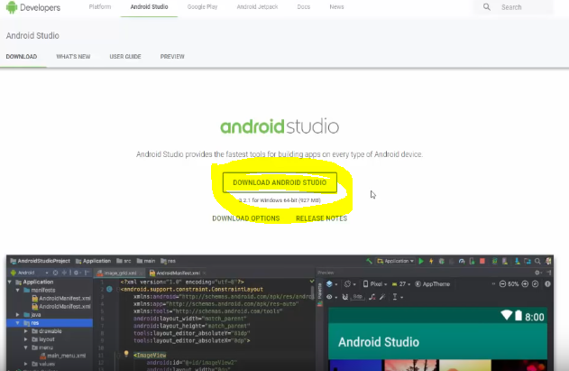This screenshot has height=371, width=569.
Task: Select the res folder row
Action: coord(50,322)
